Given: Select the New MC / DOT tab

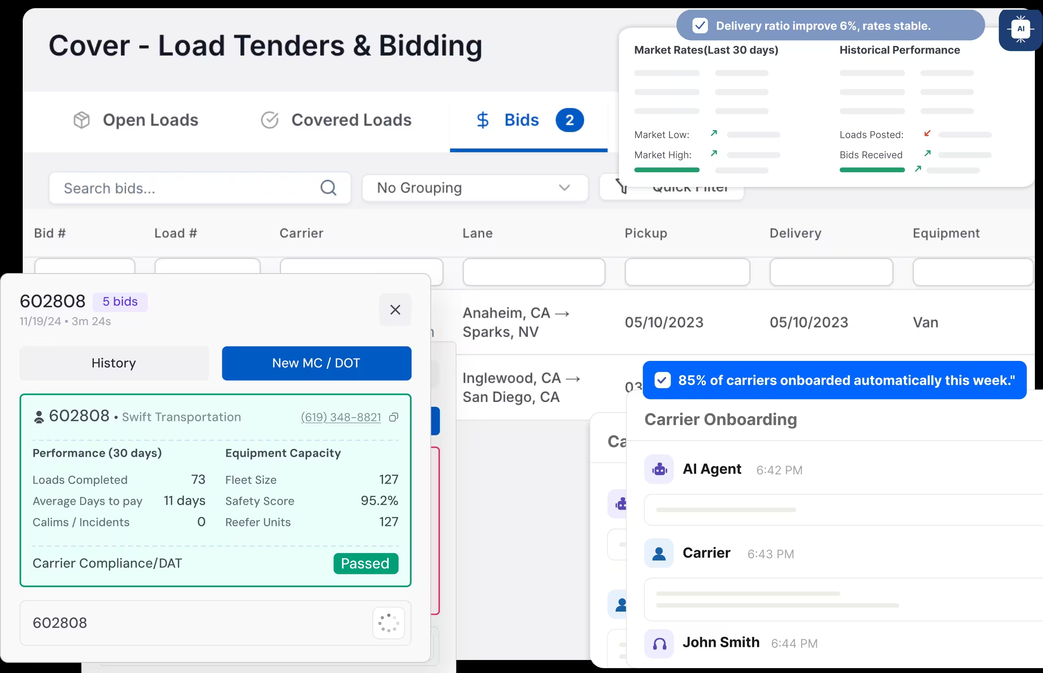Looking at the screenshot, I should coord(316,363).
